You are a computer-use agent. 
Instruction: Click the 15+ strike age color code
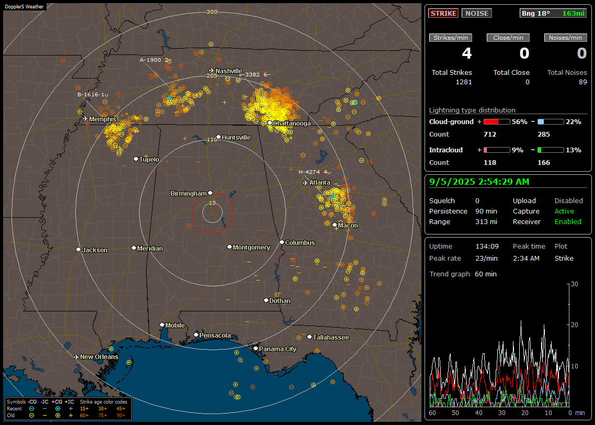point(84,409)
